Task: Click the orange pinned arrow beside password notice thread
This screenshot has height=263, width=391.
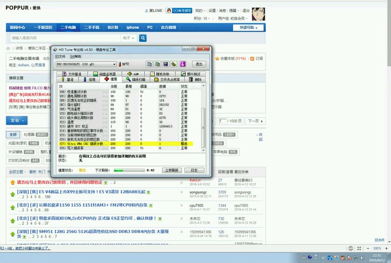Action: click(12, 182)
